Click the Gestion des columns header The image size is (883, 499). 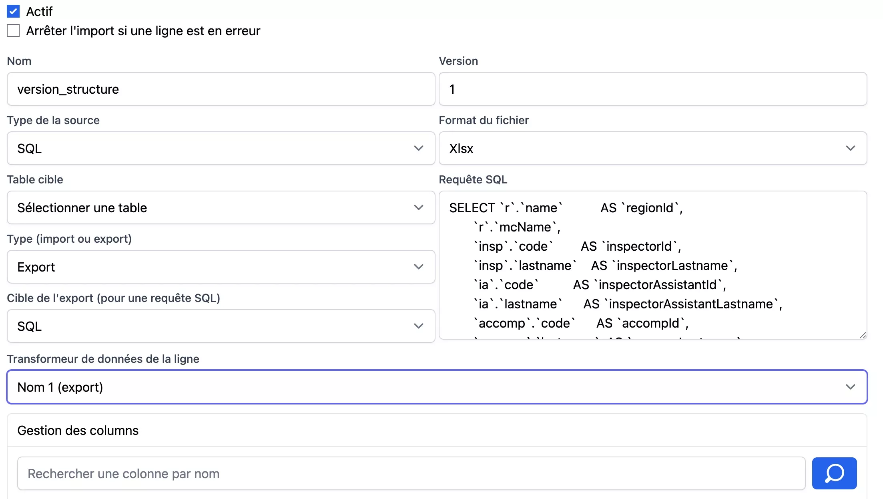pyautogui.click(x=78, y=430)
